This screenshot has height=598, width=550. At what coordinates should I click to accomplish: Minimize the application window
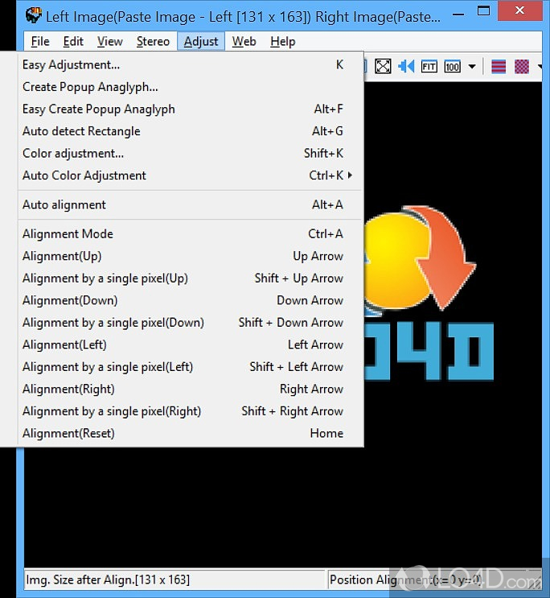click(458, 14)
